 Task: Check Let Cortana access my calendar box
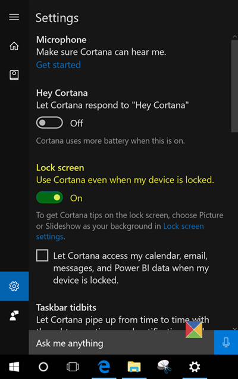coord(42,256)
